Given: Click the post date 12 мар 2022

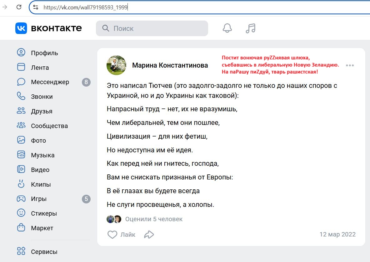Looking at the screenshot, I should tap(337, 234).
